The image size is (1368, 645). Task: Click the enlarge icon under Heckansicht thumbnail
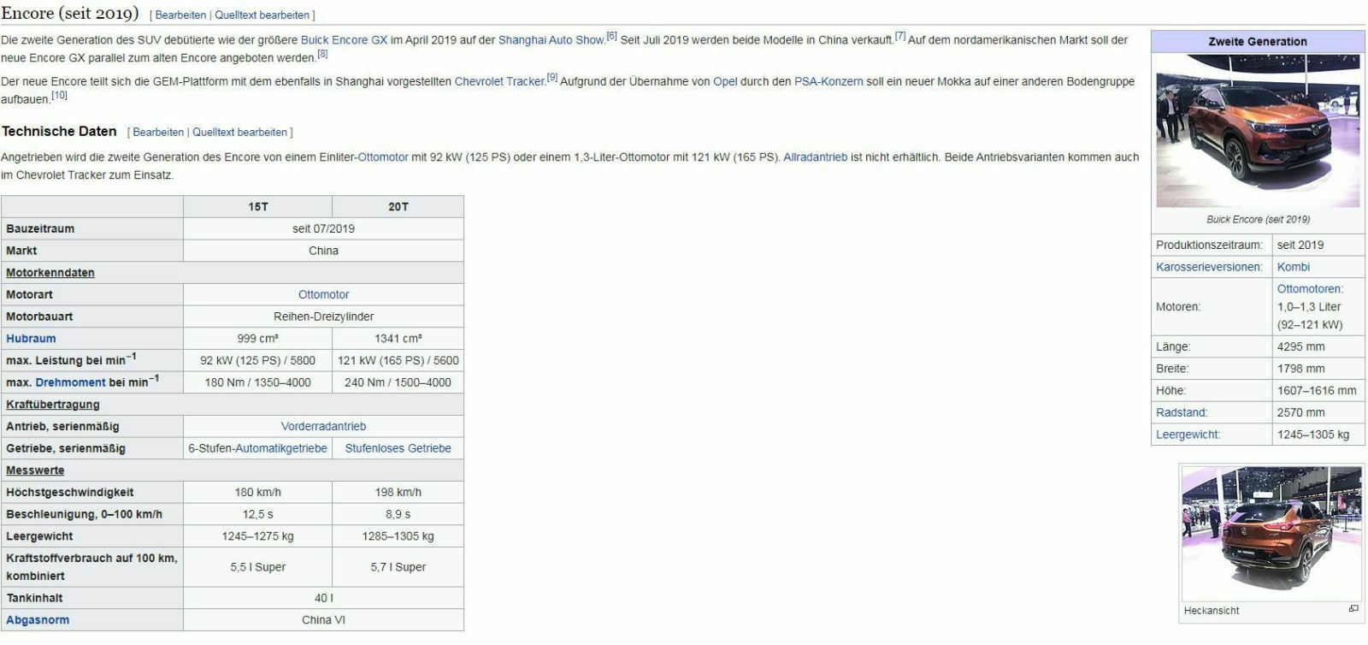coord(1353,609)
